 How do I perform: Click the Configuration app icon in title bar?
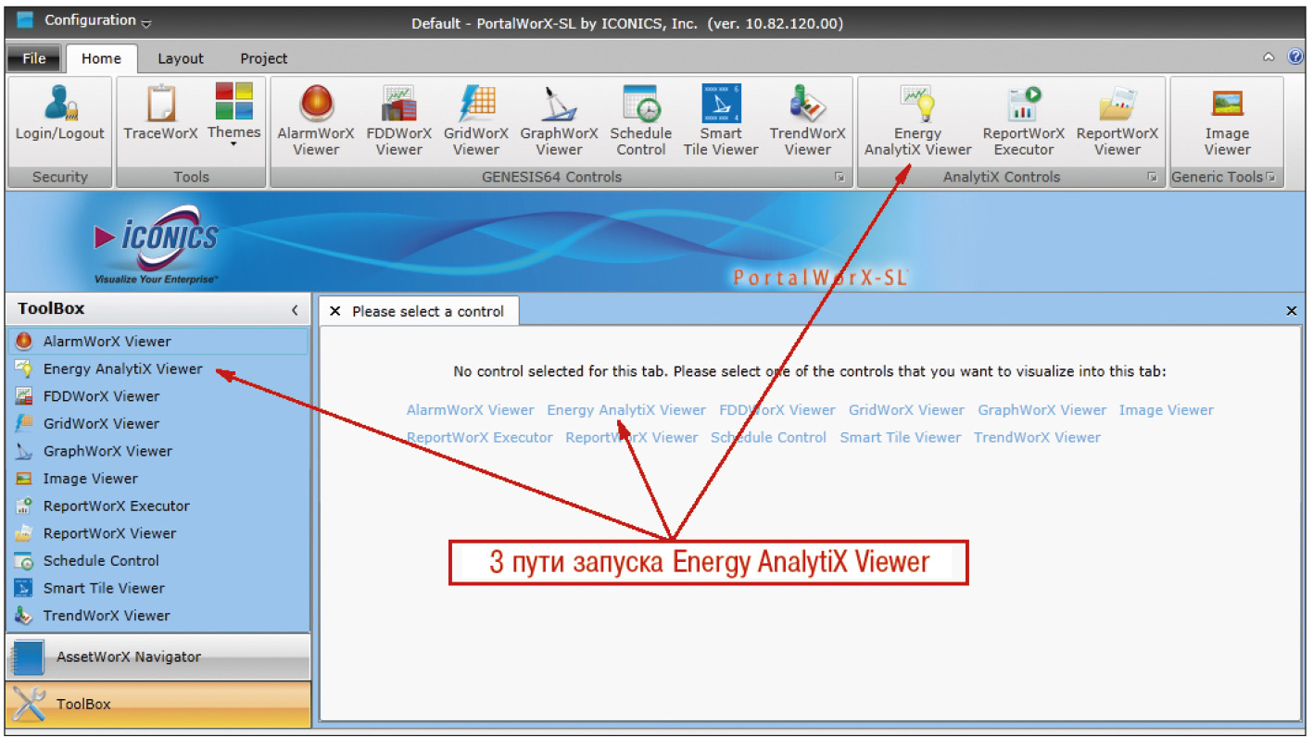click(25, 19)
